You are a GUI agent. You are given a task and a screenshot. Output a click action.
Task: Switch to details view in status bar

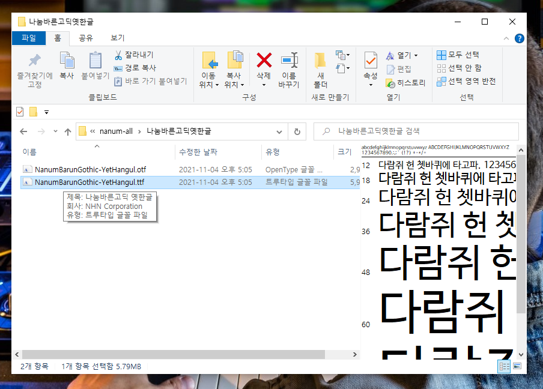(504, 366)
